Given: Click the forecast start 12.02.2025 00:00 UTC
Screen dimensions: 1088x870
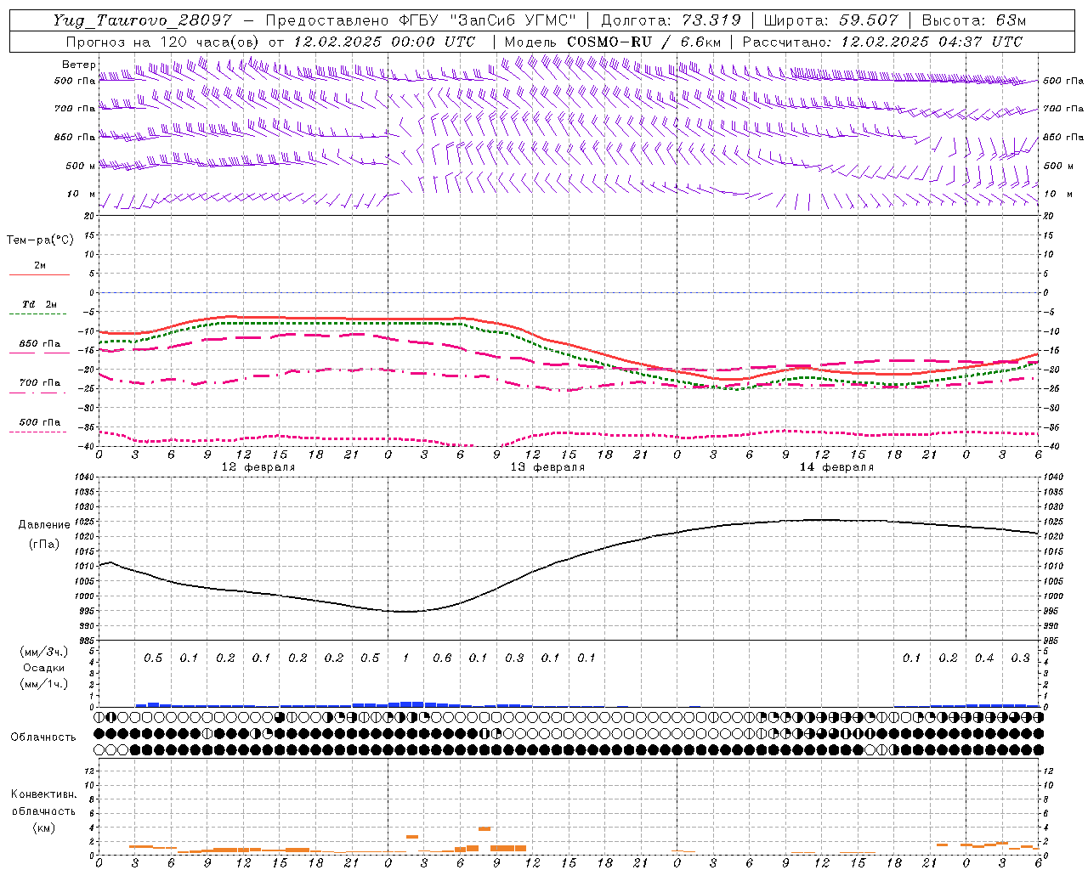Looking at the screenshot, I should coord(384,42).
